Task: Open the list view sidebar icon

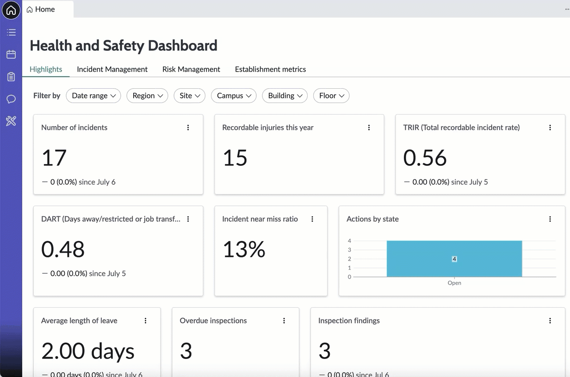Action: [11, 32]
